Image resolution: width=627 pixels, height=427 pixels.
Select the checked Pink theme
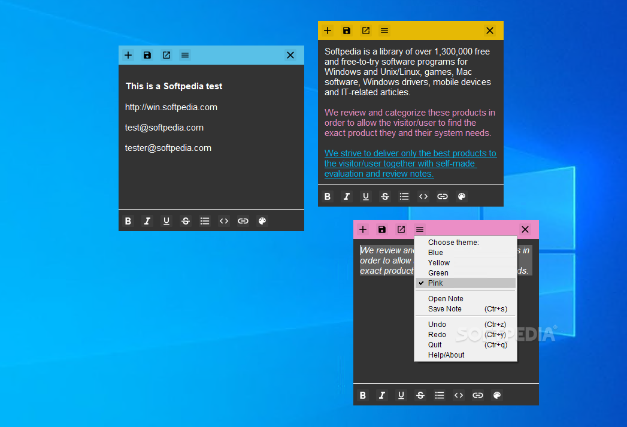(x=465, y=283)
